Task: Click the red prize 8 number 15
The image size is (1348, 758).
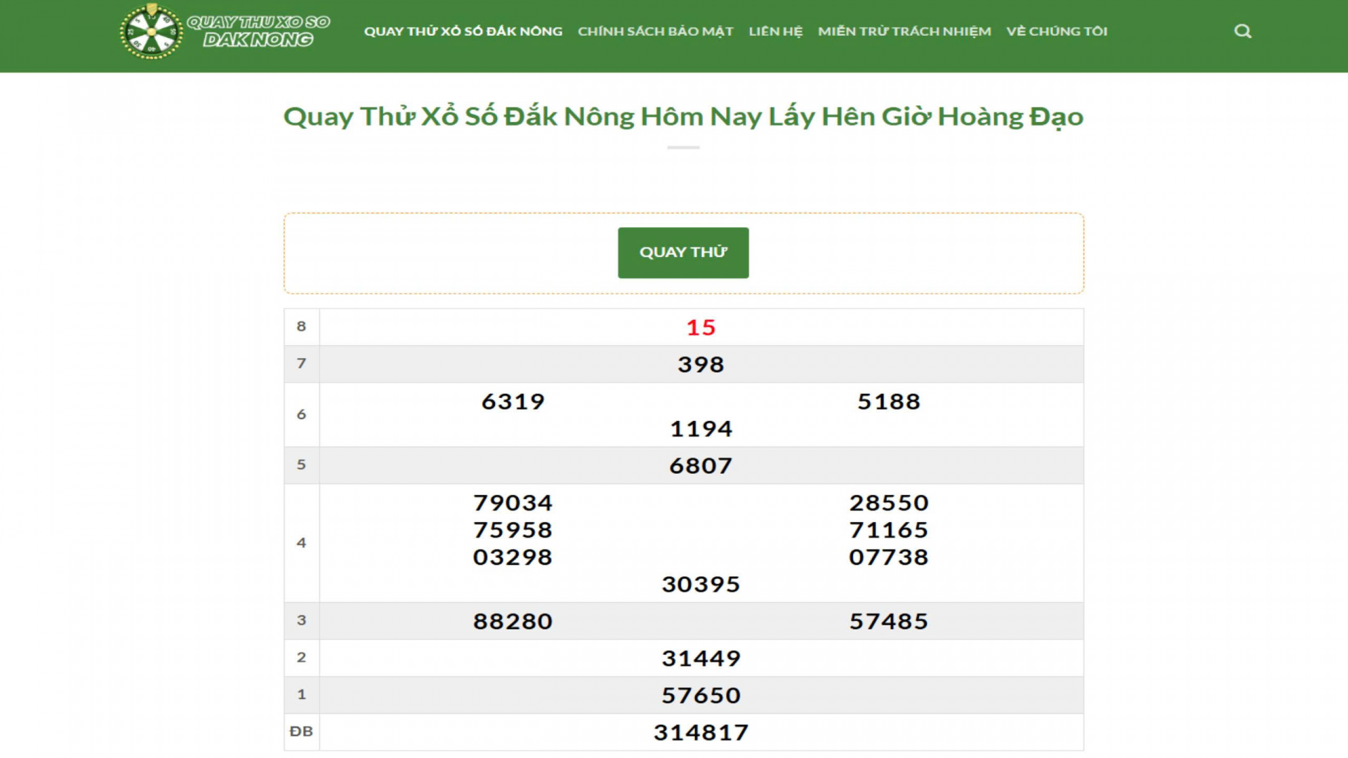Action: [x=701, y=328]
